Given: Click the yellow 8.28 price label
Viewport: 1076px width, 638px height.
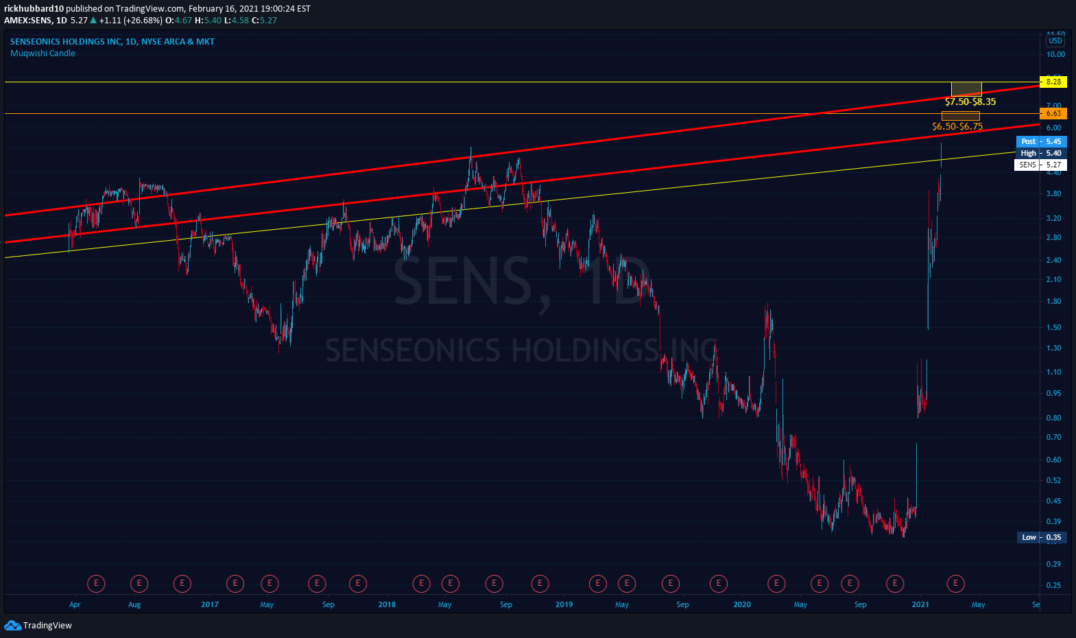Looking at the screenshot, I should click(x=1053, y=82).
